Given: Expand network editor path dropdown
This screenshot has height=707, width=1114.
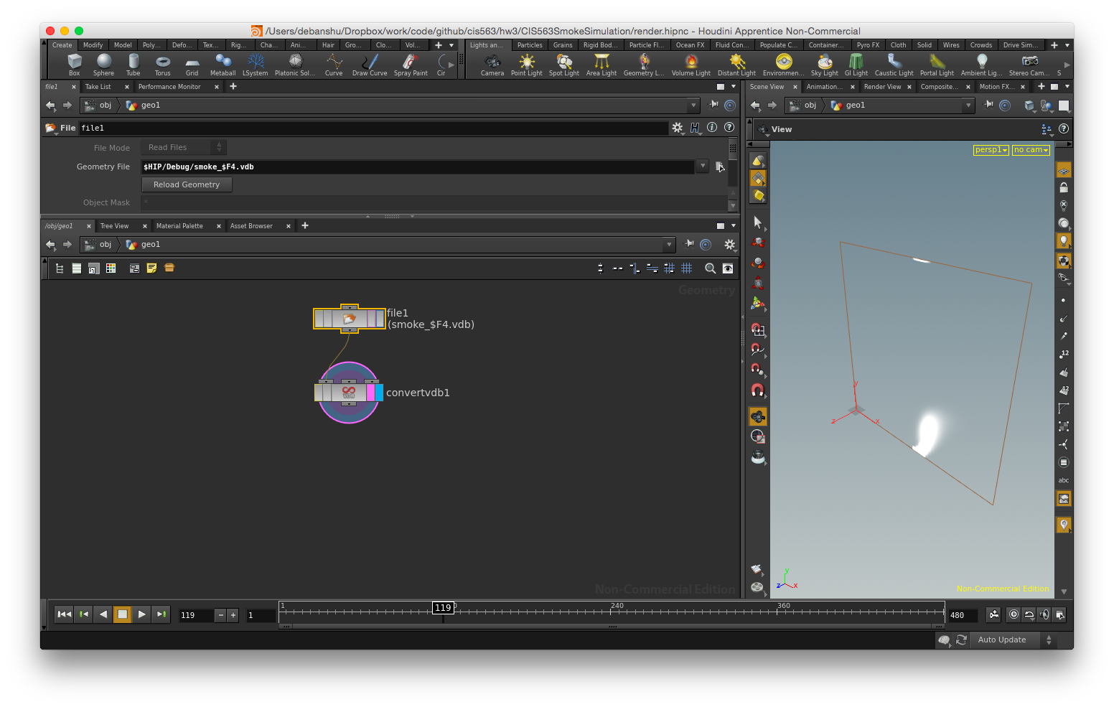Looking at the screenshot, I should coord(669,245).
